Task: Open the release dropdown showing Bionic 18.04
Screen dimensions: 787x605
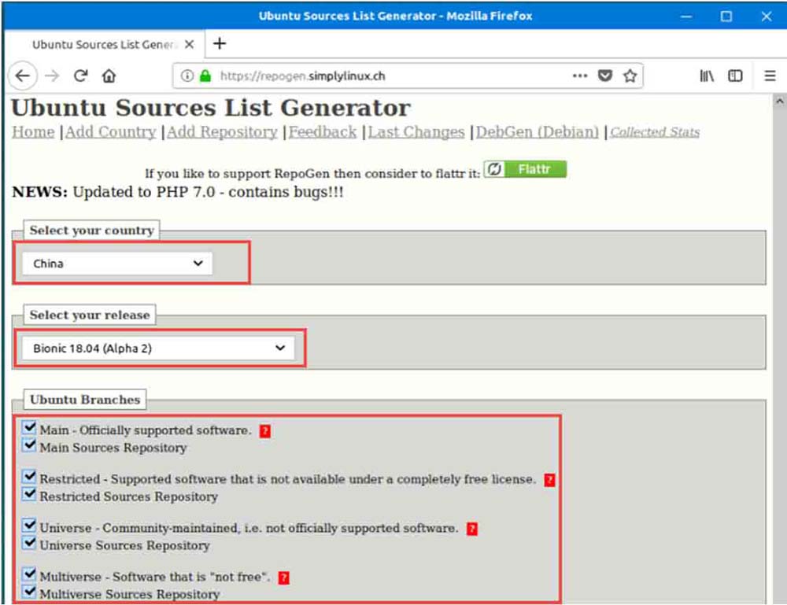Action: coord(157,349)
